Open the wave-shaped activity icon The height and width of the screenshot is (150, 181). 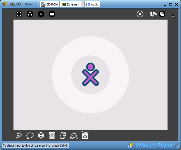click(x=153, y=14)
